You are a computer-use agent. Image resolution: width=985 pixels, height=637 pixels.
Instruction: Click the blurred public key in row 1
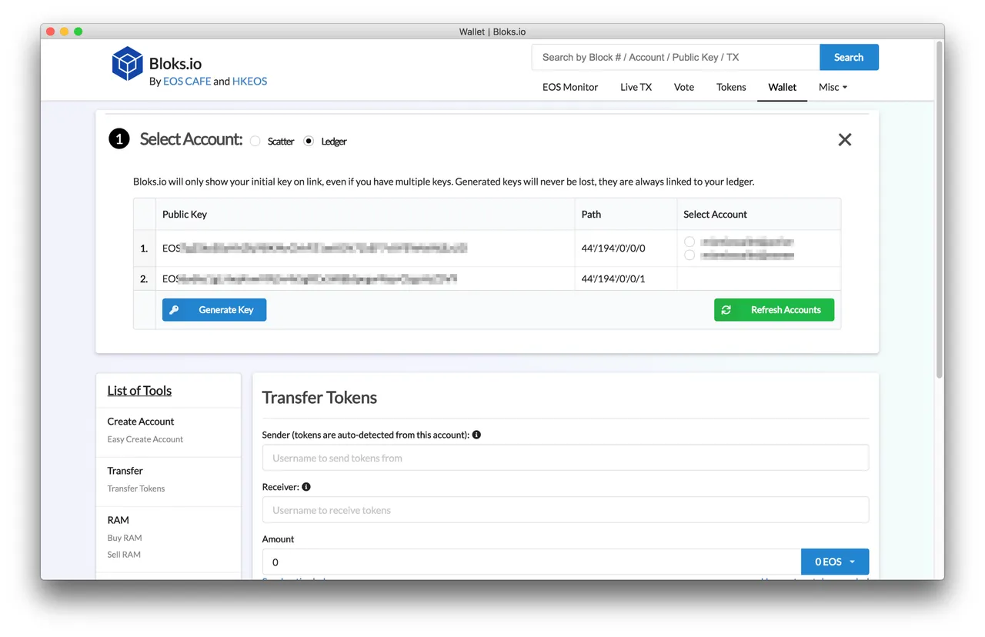coord(315,248)
